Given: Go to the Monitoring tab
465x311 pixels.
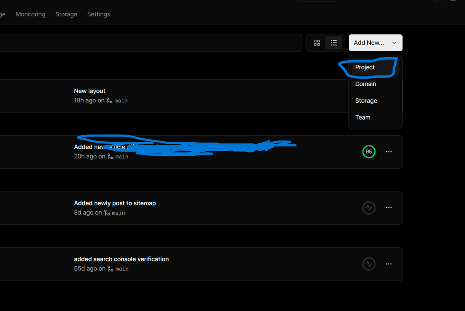Looking at the screenshot, I should [x=30, y=14].
